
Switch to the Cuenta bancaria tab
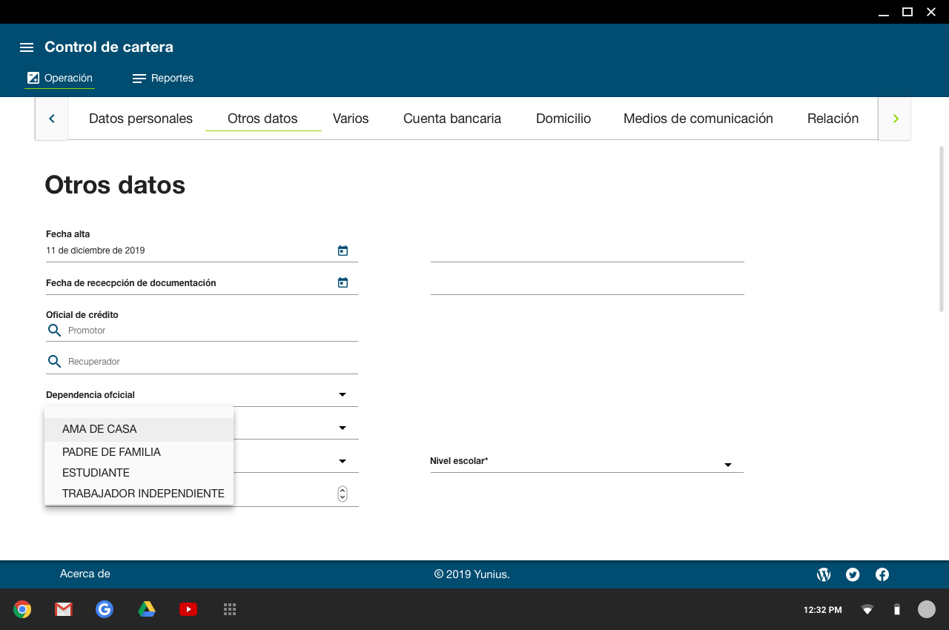click(x=452, y=119)
